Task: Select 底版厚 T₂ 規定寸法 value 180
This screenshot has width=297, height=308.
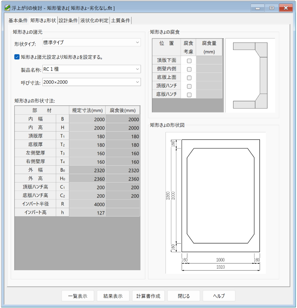Action: pos(87,145)
